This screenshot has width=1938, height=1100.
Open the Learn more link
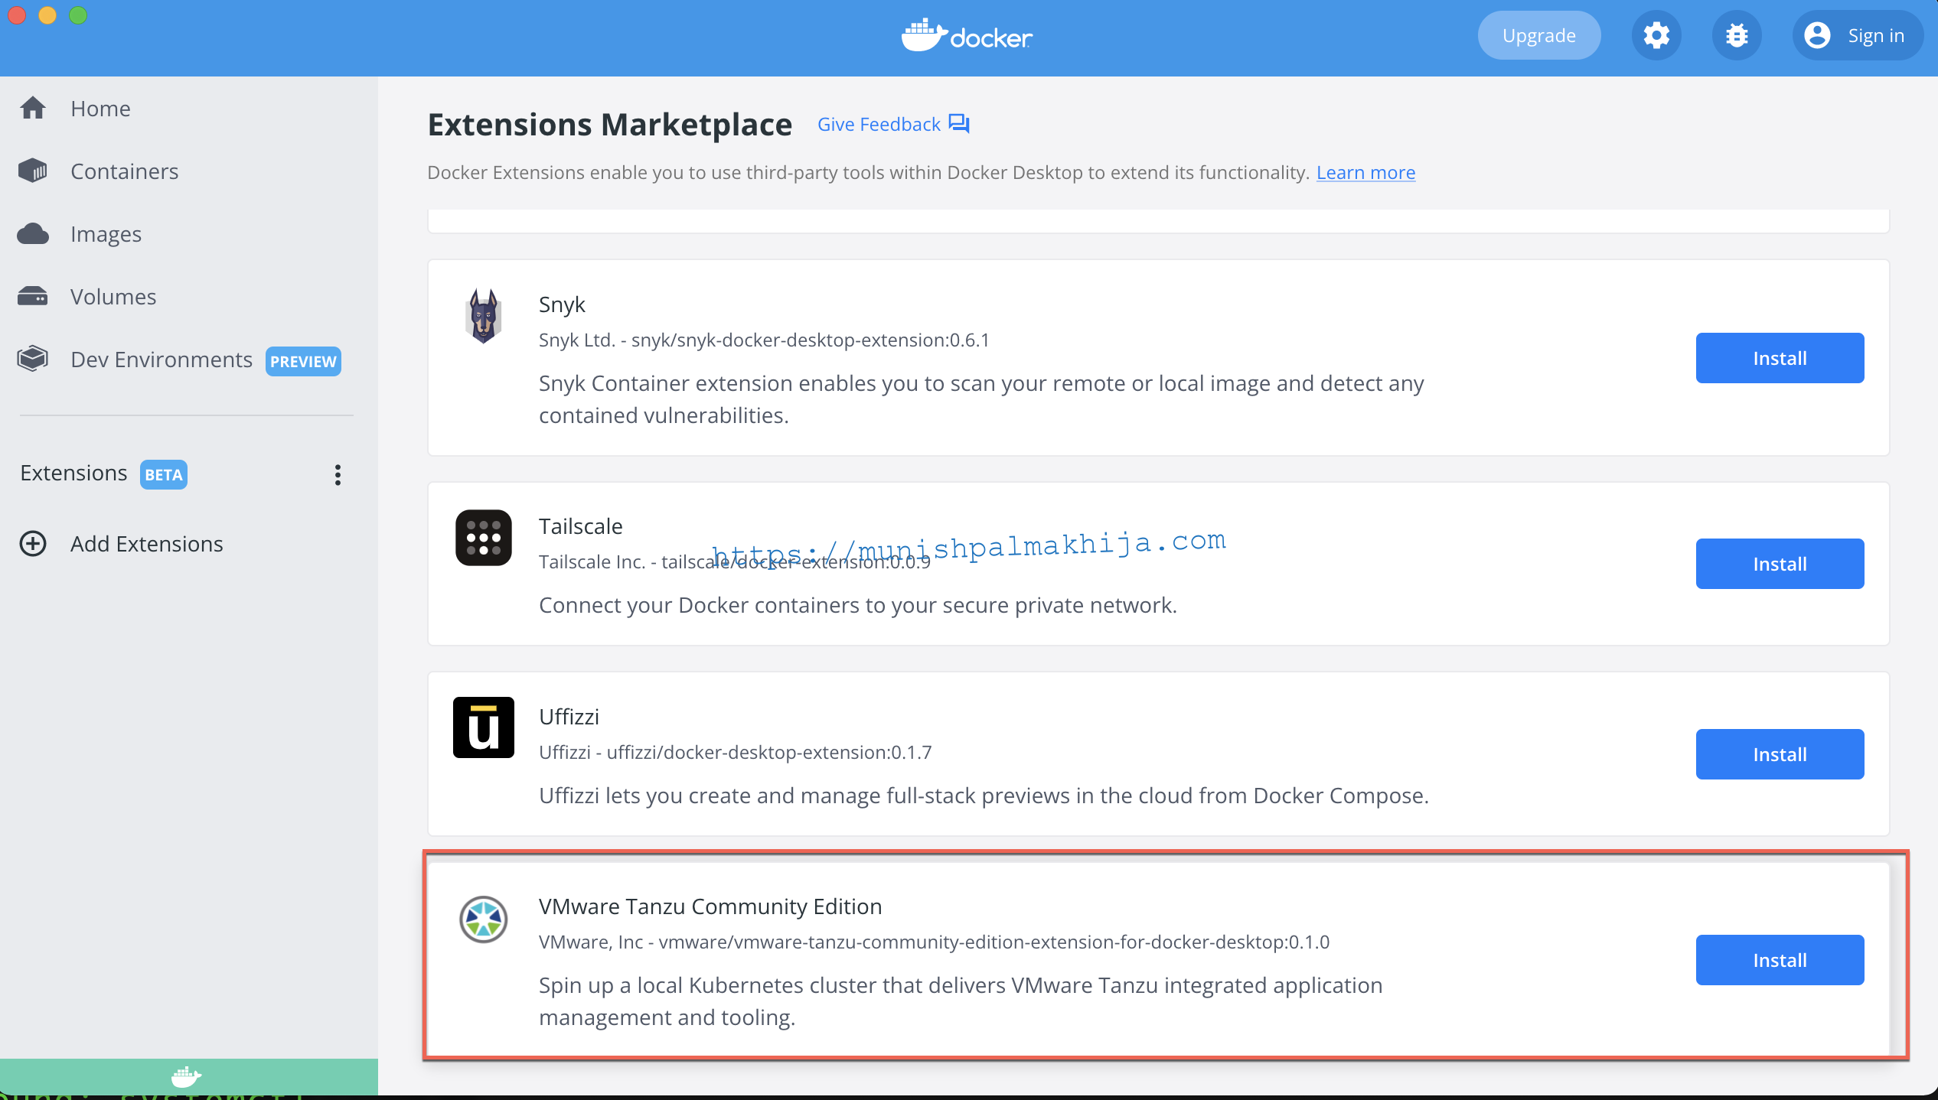[1365, 172]
